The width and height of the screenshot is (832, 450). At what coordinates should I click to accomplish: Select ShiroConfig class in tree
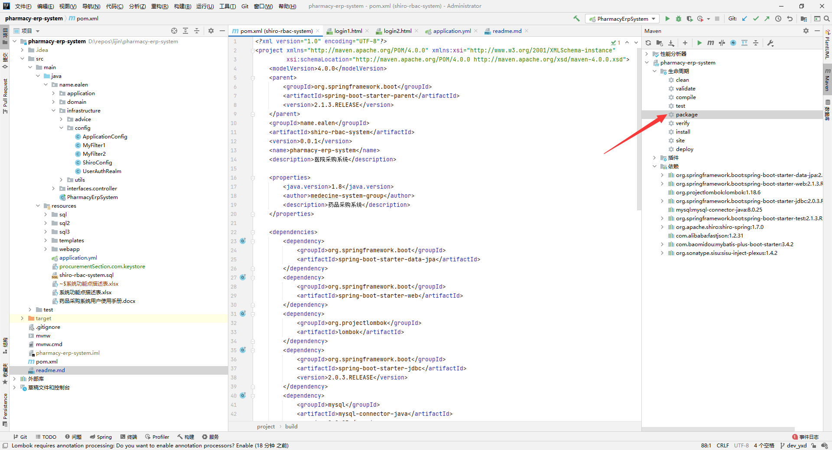[97, 163]
